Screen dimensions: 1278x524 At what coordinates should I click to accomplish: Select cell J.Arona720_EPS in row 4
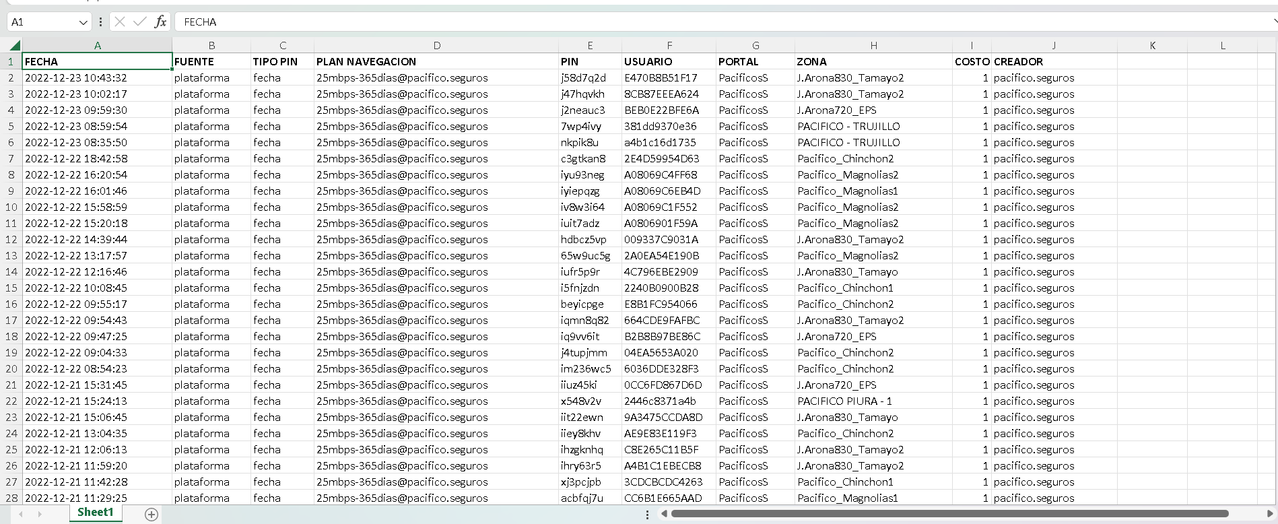click(873, 110)
